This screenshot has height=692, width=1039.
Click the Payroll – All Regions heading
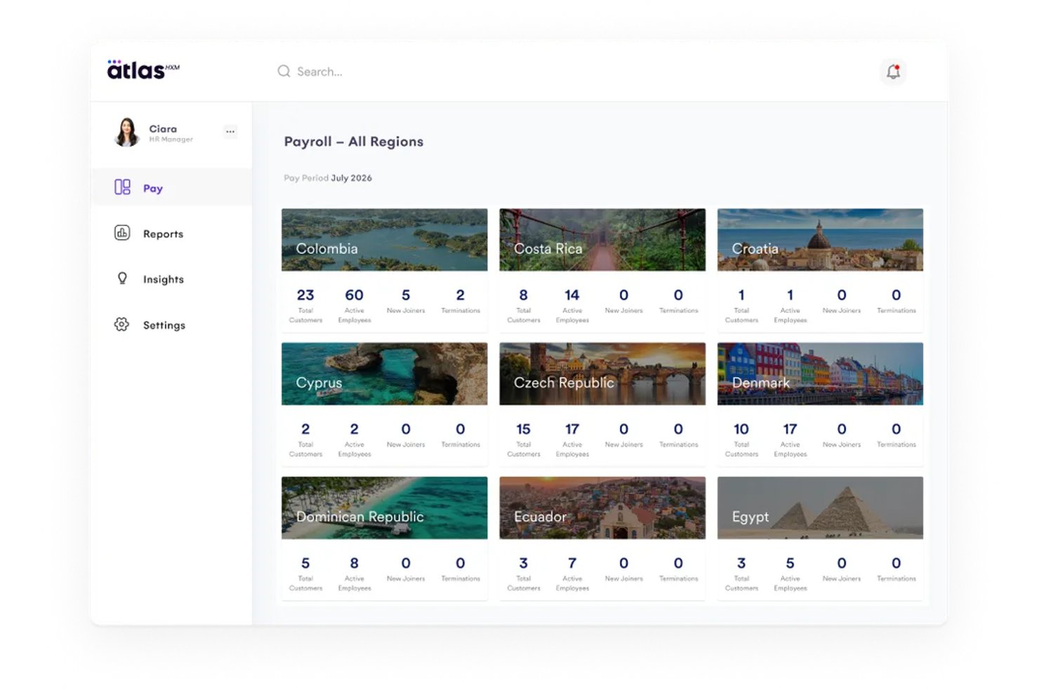point(354,142)
